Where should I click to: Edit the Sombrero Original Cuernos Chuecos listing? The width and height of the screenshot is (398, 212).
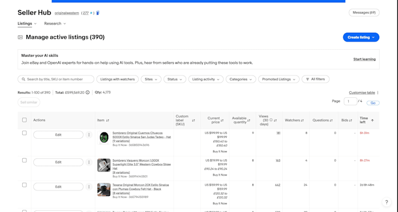point(59,135)
